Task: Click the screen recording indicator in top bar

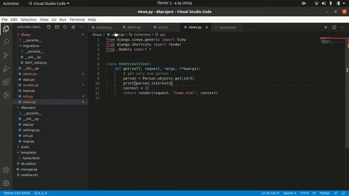Action: point(304,3)
